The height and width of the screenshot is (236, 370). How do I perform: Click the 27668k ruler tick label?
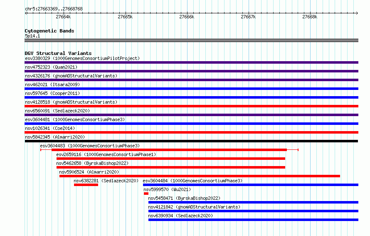pos(310,17)
